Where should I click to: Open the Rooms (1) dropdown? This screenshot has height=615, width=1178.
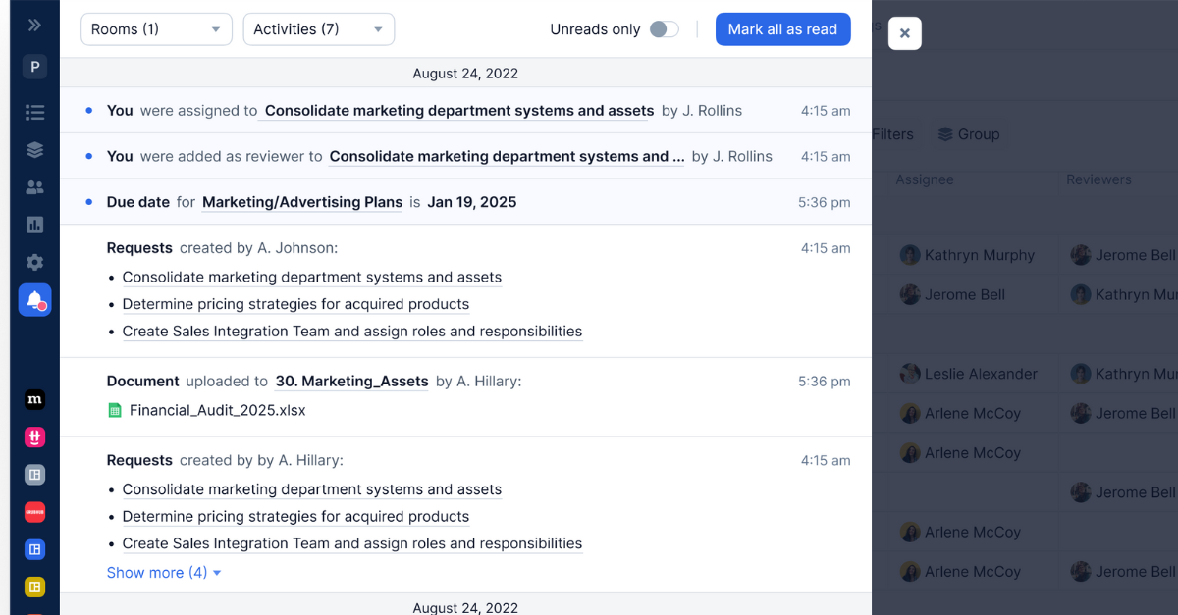(156, 29)
